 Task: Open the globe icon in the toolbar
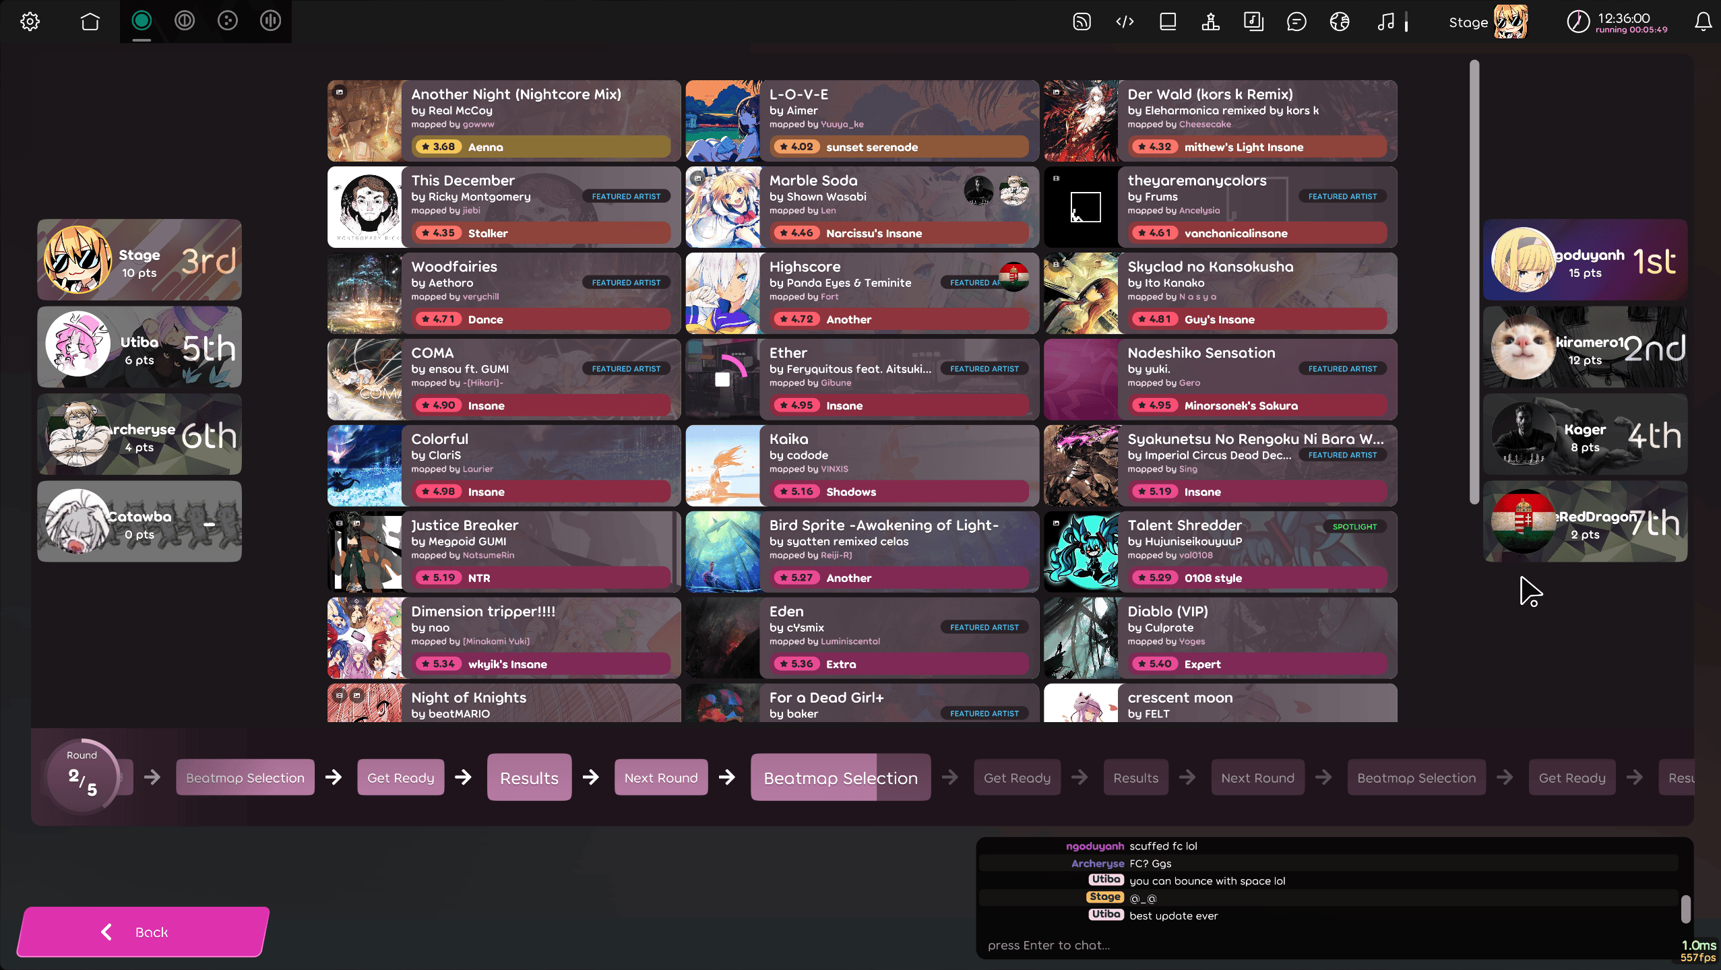tap(1340, 22)
